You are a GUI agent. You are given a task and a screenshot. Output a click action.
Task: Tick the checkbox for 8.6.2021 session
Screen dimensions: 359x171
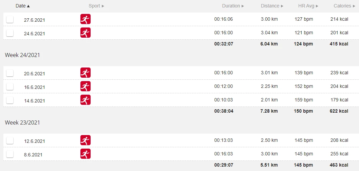click(10, 154)
